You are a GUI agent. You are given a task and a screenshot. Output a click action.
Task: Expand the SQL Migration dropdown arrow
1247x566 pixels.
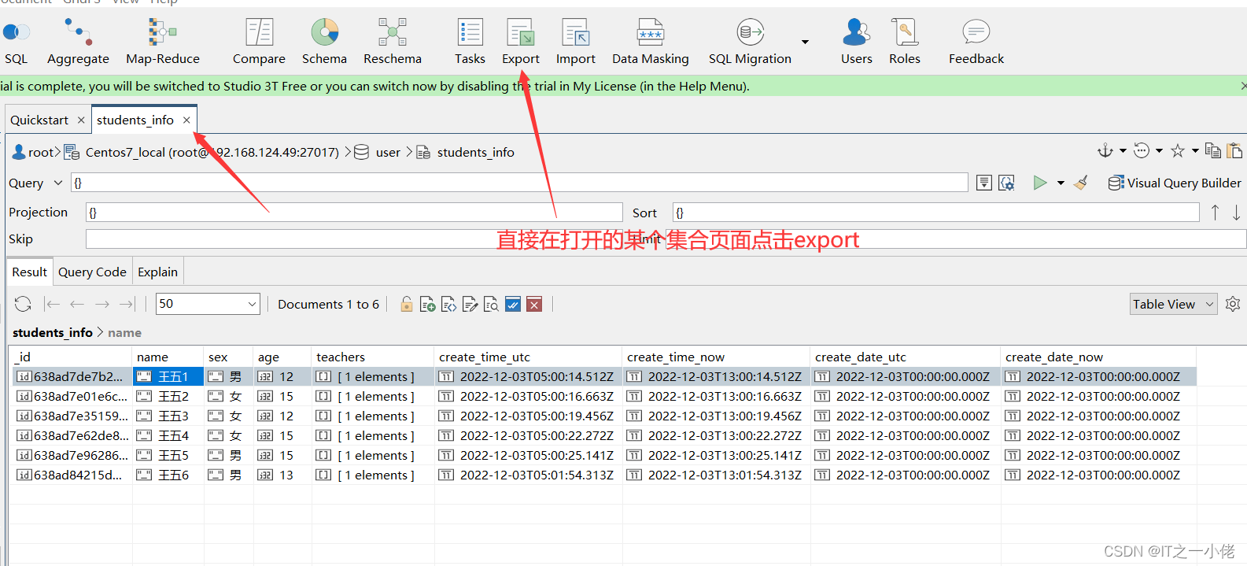[x=805, y=42]
